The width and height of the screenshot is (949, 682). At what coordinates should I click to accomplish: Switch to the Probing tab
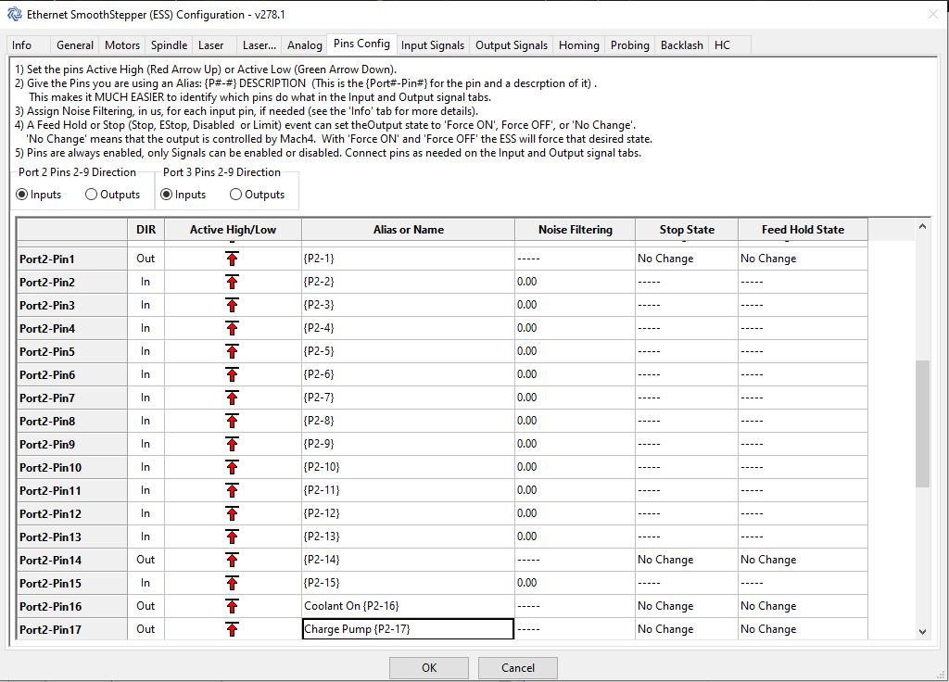(629, 45)
